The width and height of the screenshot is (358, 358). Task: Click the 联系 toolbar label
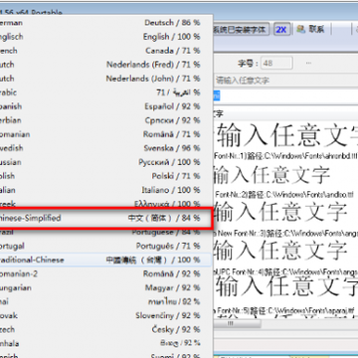pos(316,29)
